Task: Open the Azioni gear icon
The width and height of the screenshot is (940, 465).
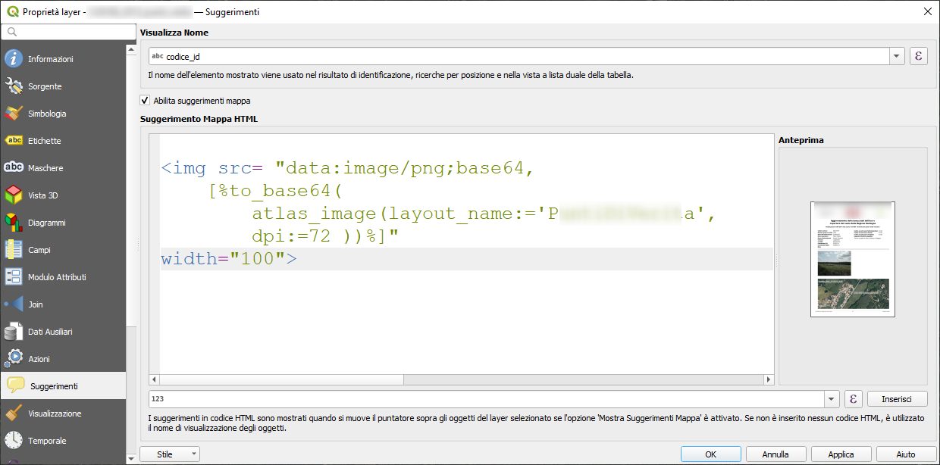Action: pos(14,359)
